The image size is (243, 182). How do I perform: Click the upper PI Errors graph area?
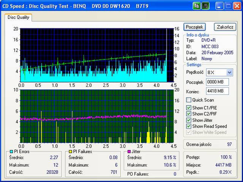pos(97,55)
